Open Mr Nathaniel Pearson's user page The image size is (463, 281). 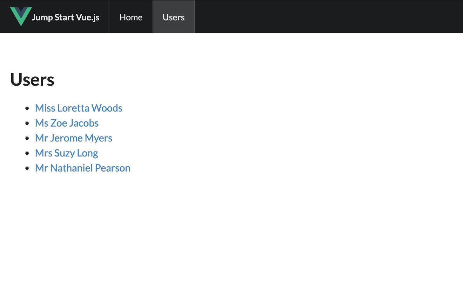pyautogui.click(x=82, y=168)
